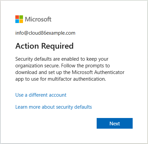Viewport: 148px width, 144px height.
Task: Click the green square of Microsoft logo
Action: click(21, 17)
